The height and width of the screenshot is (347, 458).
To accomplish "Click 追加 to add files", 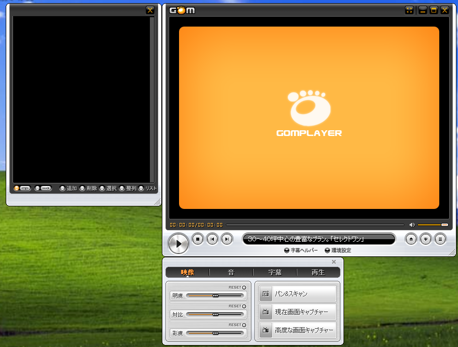I will point(68,188).
